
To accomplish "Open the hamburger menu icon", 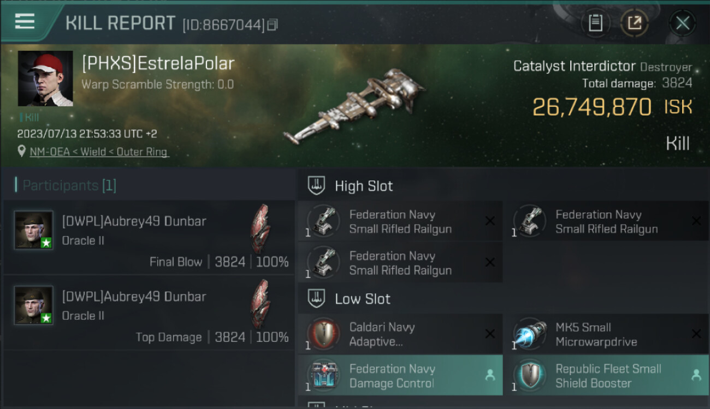I will [x=25, y=22].
